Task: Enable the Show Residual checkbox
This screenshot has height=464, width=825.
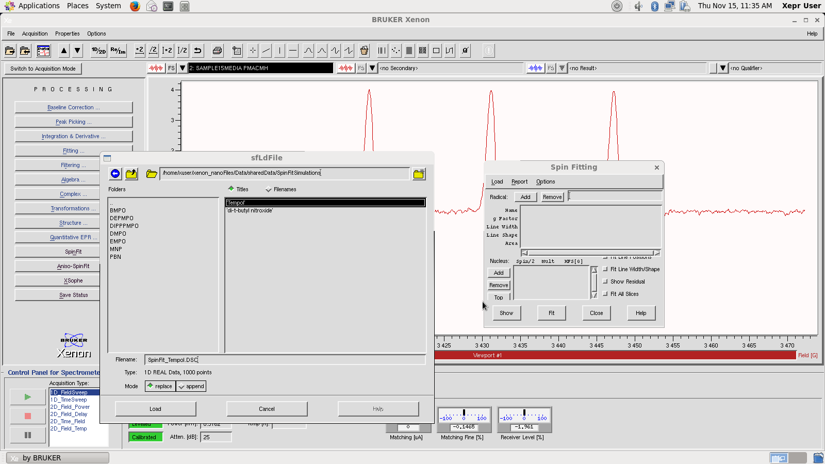Action: (x=605, y=281)
